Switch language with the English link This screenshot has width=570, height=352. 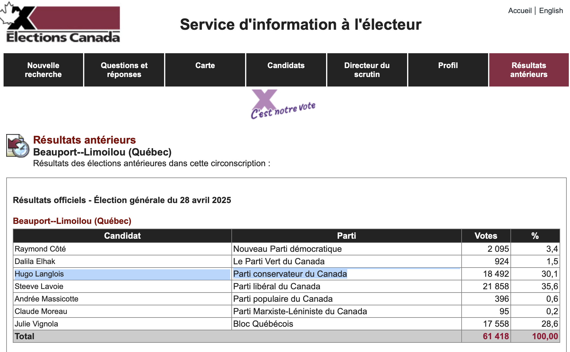(551, 11)
